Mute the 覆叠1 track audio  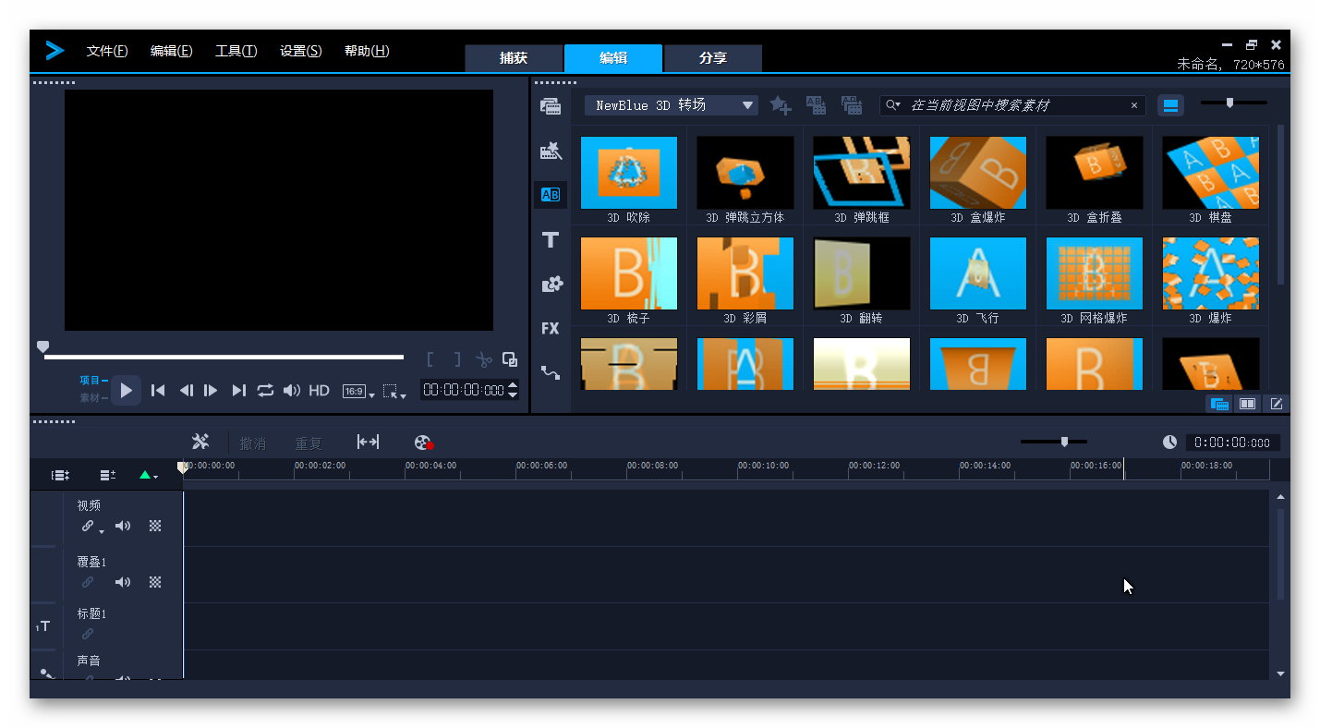[x=123, y=582]
